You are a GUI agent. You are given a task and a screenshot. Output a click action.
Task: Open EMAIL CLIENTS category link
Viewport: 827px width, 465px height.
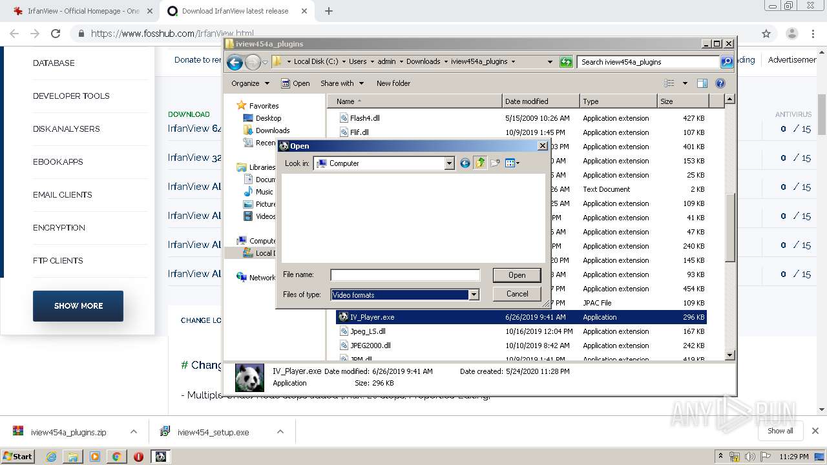(x=63, y=195)
